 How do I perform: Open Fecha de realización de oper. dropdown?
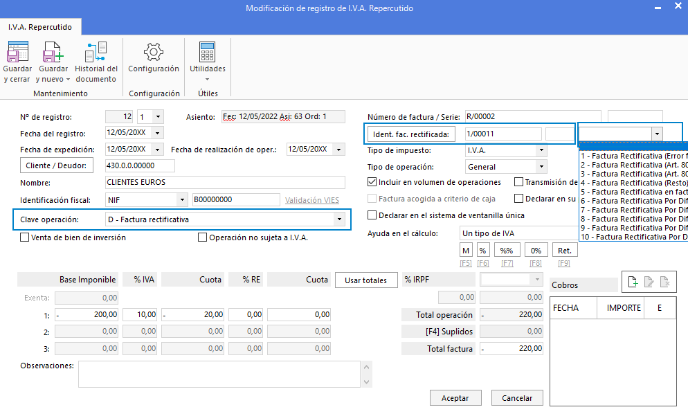339,150
